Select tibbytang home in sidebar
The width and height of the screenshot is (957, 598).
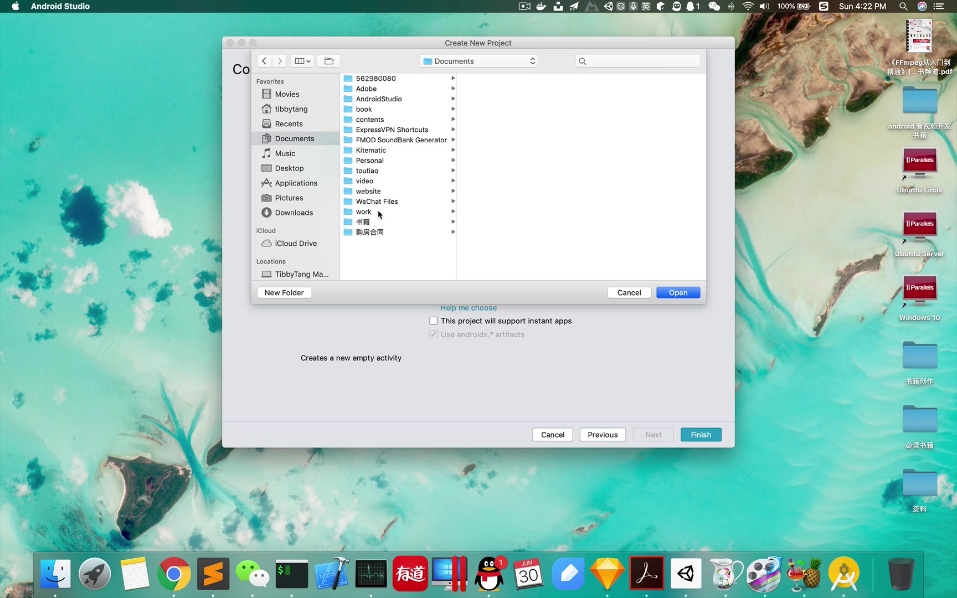295,109
